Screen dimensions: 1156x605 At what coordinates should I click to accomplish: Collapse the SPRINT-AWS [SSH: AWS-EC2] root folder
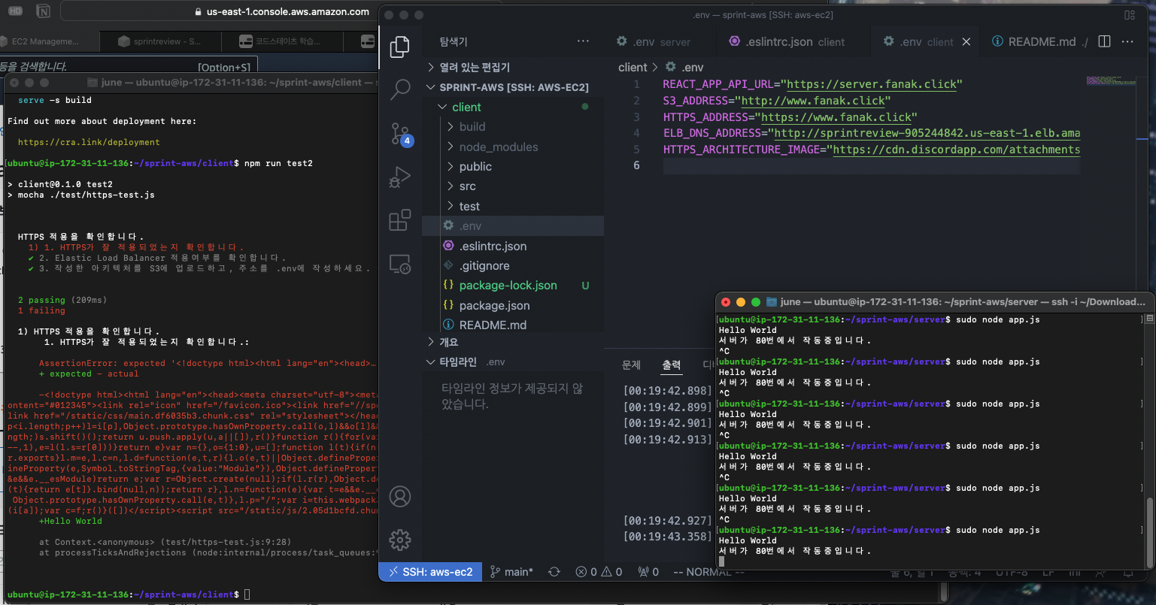pos(513,87)
